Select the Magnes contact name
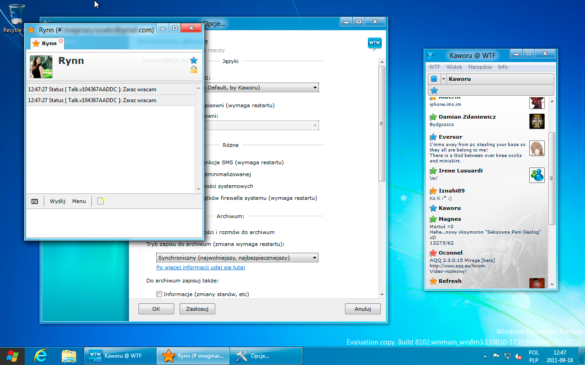Viewport: 585px width, 365px height. pos(450,219)
